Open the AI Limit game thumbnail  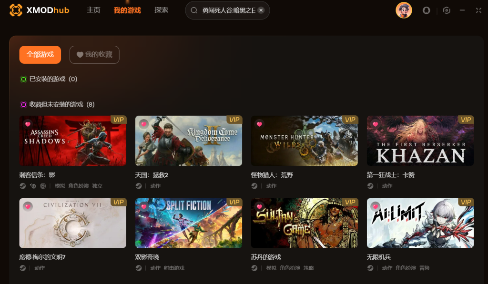(x=420, y=223)
